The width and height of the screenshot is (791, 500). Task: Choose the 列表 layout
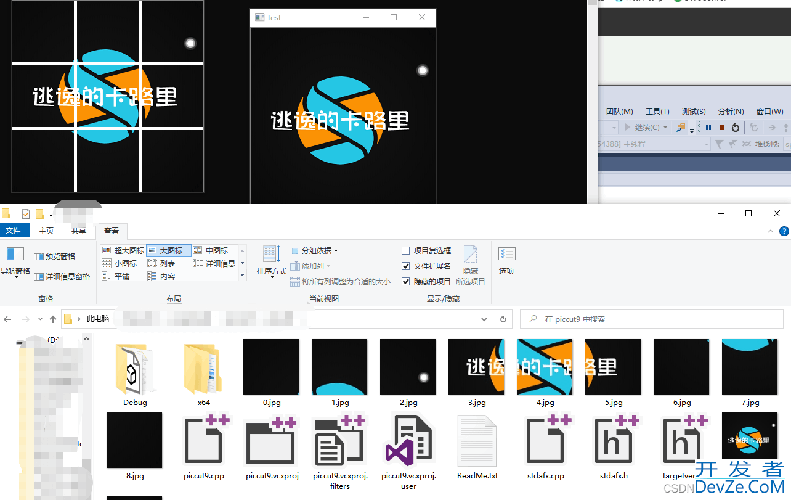pos(162,263)
